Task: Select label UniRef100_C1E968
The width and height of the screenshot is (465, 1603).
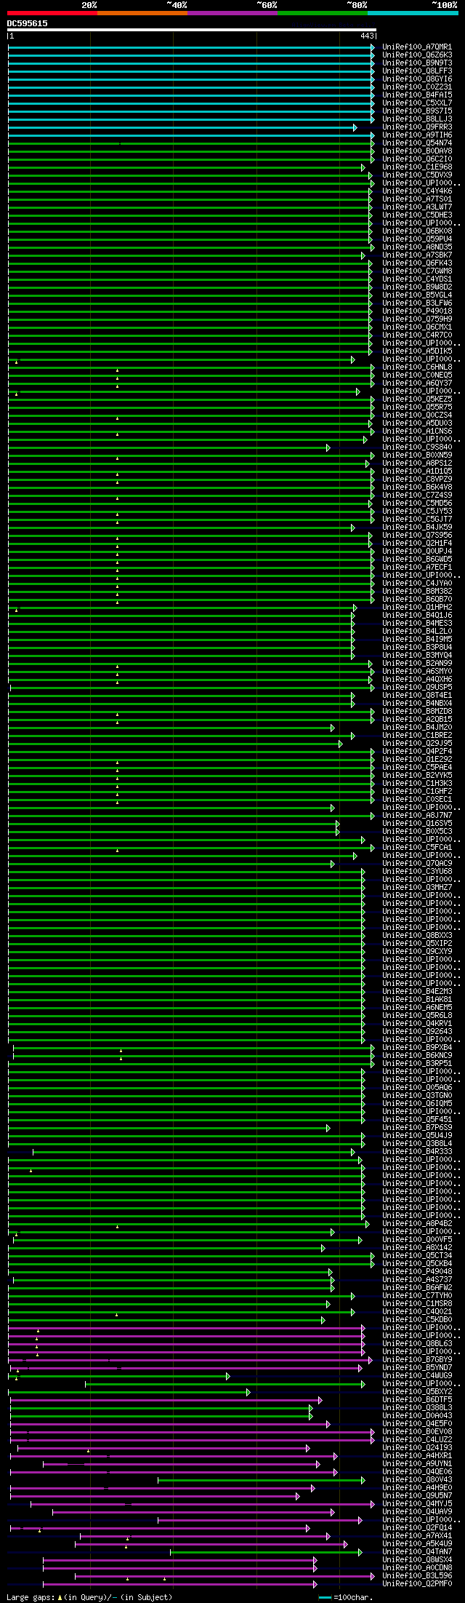Action: click(x=417, y=167)
